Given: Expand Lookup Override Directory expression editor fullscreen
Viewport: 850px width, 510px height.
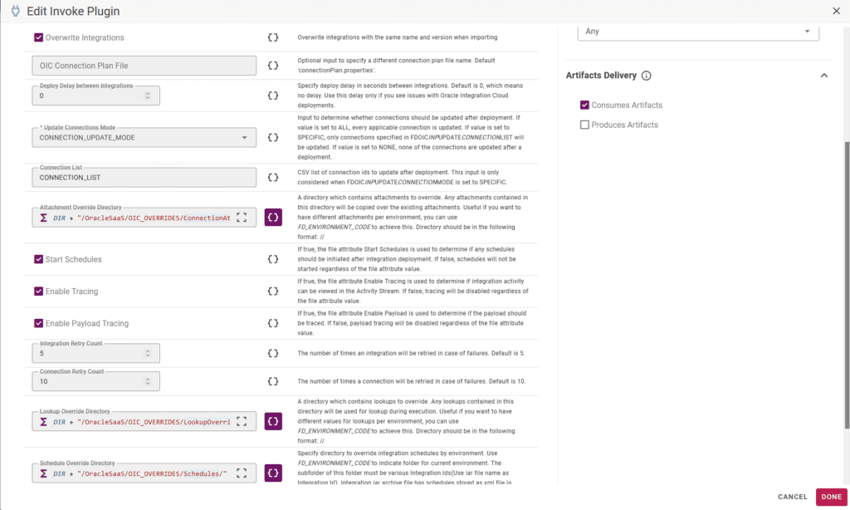Looking at the screenshot, I should [x=242, y=422].
